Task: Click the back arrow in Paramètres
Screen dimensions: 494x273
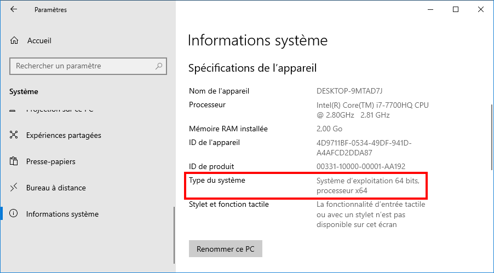Action: pyautogui.click(x=14, y=9)
